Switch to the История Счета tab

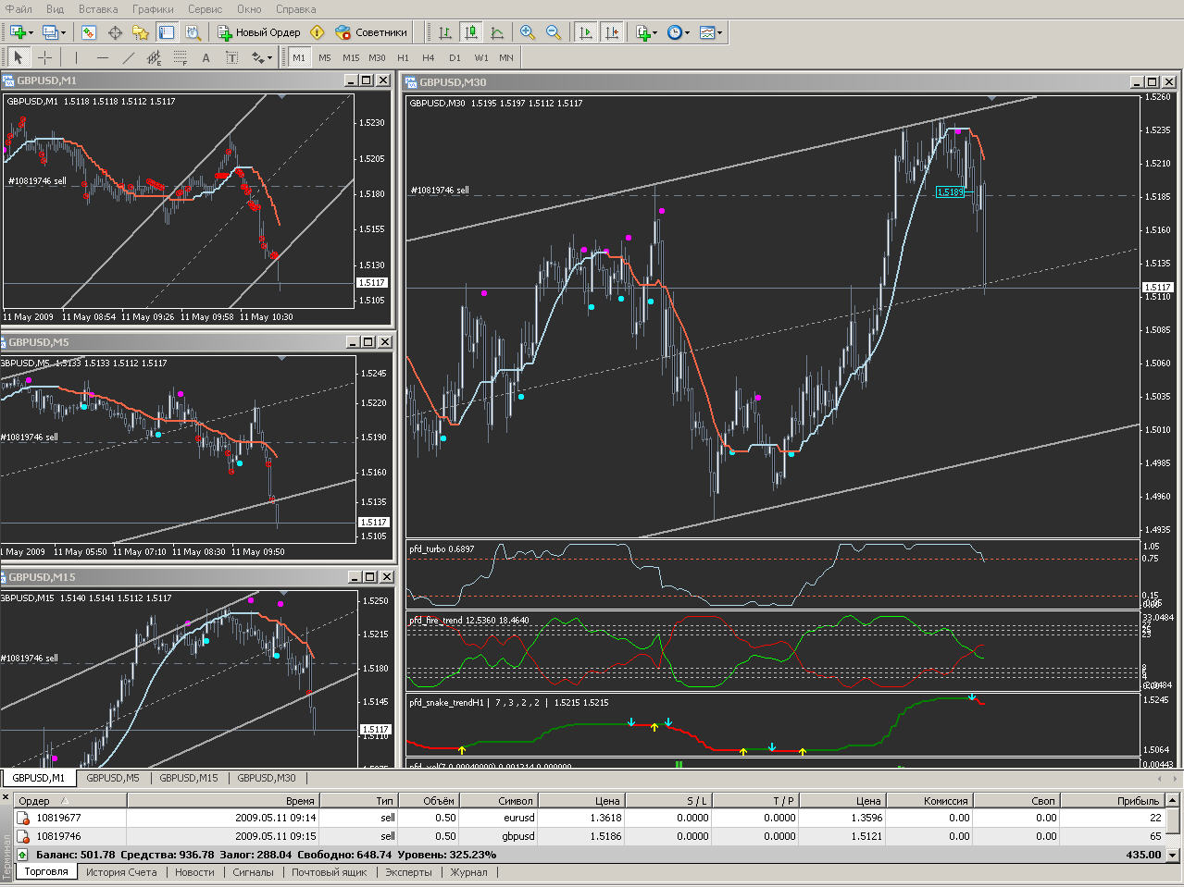pos(121,872)
